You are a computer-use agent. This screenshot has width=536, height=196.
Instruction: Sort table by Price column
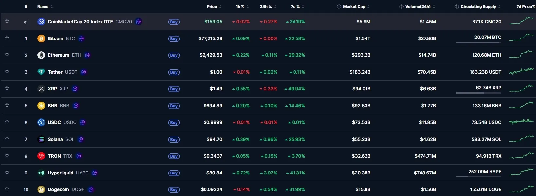coord(214,7)
